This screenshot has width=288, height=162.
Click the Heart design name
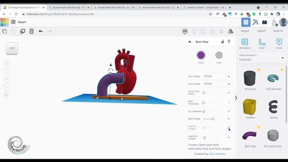[22, 22]
